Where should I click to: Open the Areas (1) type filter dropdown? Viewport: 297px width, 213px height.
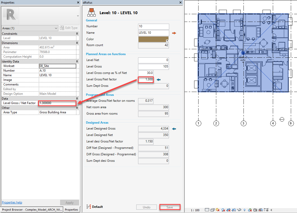[30, 28]
